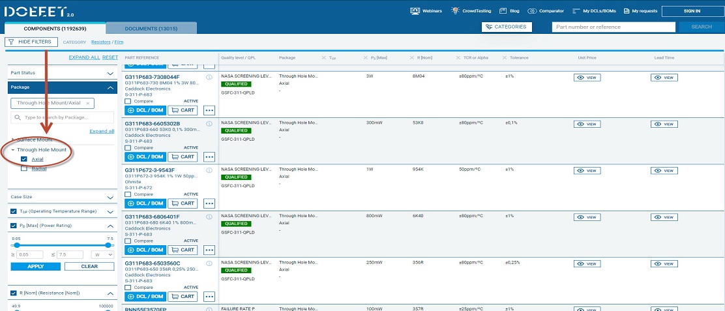
Task: Clear the power rating filter
Action: point(89,266)
